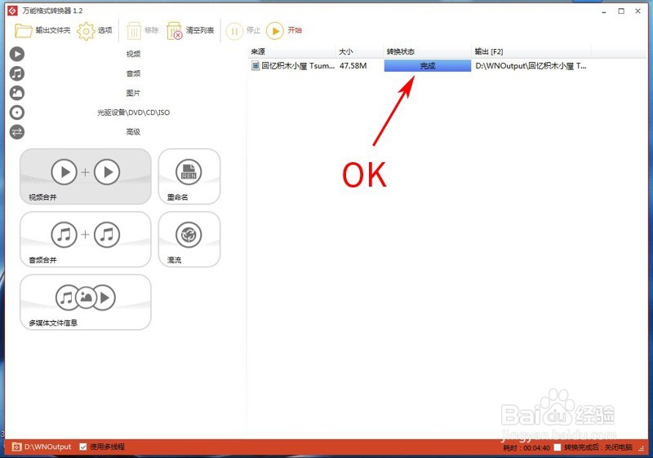The image size is (653, 458).
Task: Click the D:\WNOutput\回忆积木小屋 output path cell
Action: [531, 66]
